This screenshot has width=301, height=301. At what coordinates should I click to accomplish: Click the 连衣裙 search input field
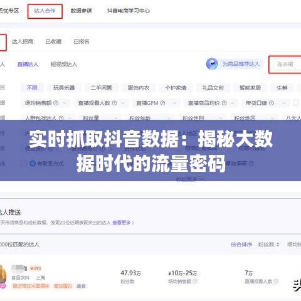287,65
